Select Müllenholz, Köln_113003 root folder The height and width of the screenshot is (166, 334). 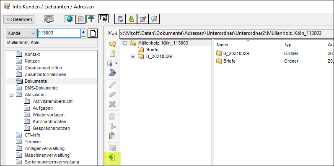163,43
